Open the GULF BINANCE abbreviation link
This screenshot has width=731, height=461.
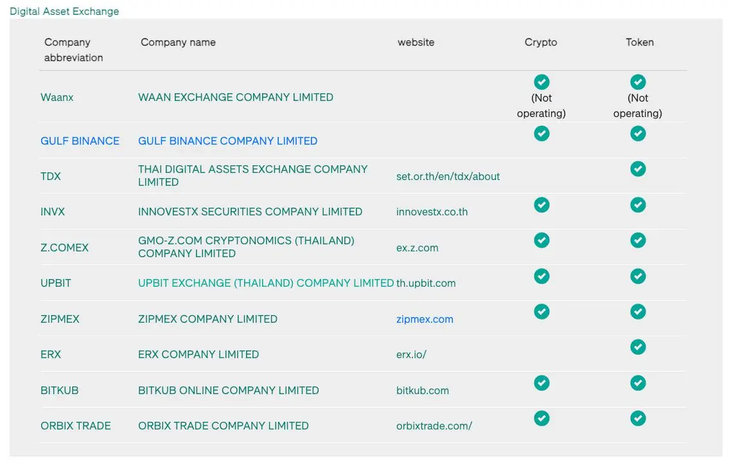(x=80, y=141)
